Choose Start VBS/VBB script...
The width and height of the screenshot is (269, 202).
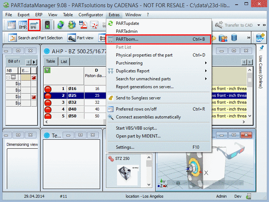[158, 128]
